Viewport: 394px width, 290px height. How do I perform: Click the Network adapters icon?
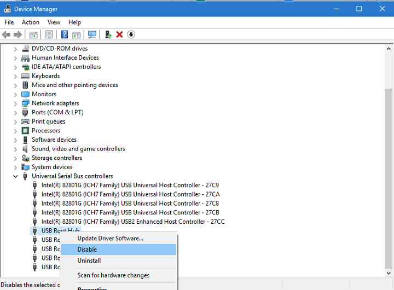(25, 103)
